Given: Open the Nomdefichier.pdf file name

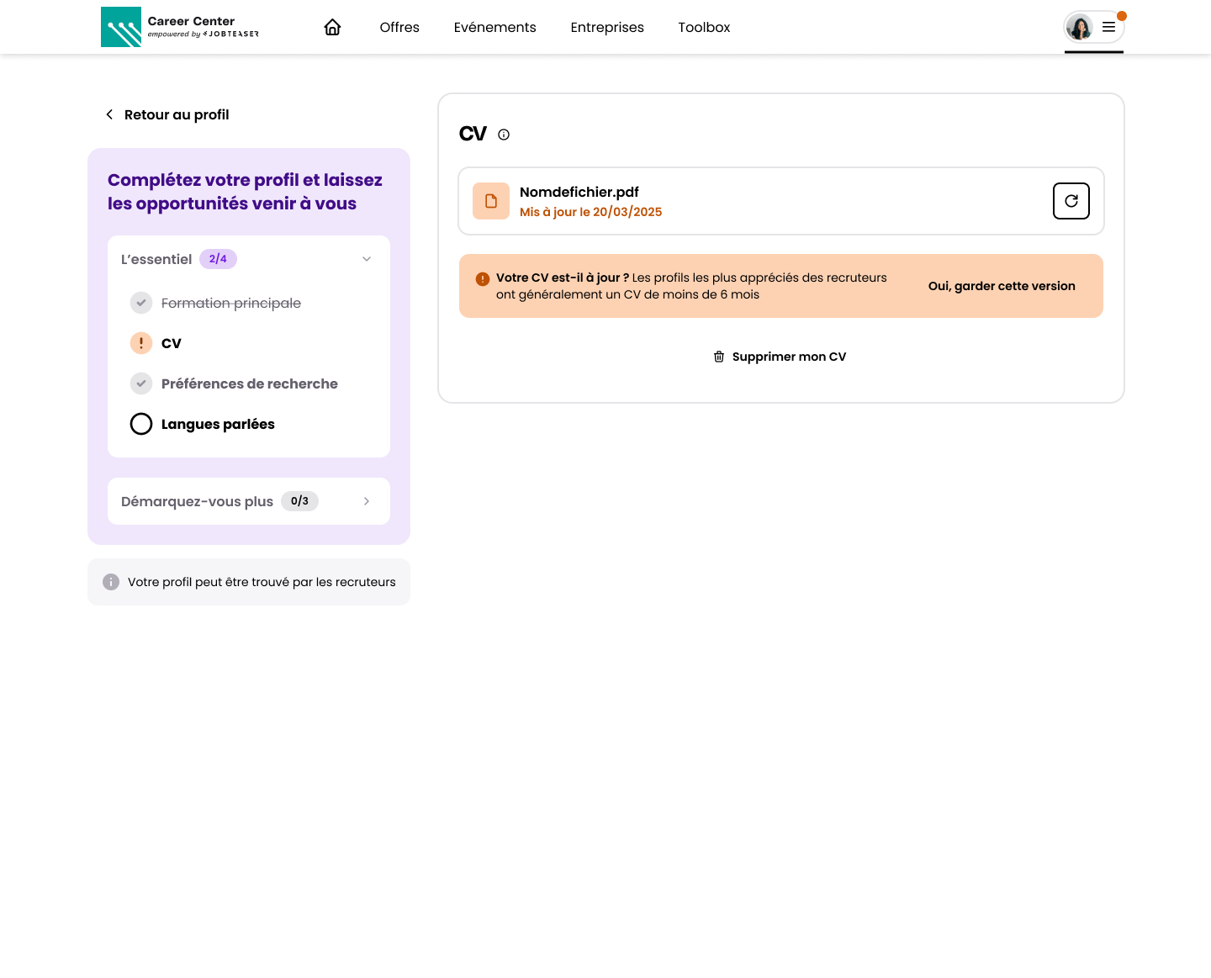Looking at the screenshot, I should point(579,192).
